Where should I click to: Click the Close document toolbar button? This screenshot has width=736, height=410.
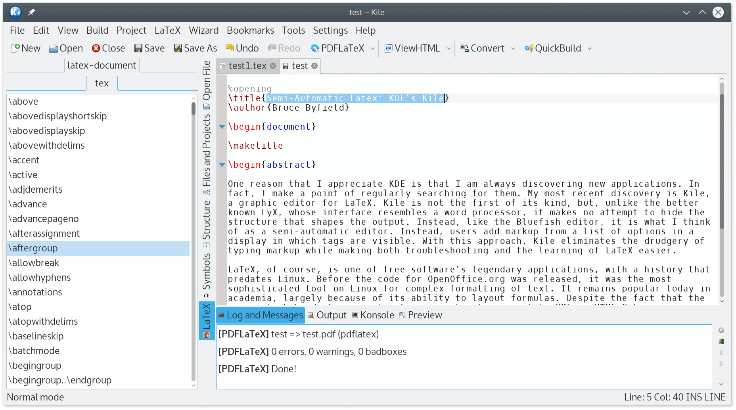point(108,48)
